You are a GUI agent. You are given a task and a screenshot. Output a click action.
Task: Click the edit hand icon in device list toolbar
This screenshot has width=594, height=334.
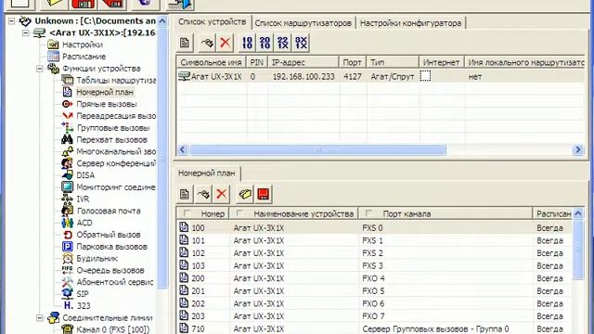tap(206, 43)
